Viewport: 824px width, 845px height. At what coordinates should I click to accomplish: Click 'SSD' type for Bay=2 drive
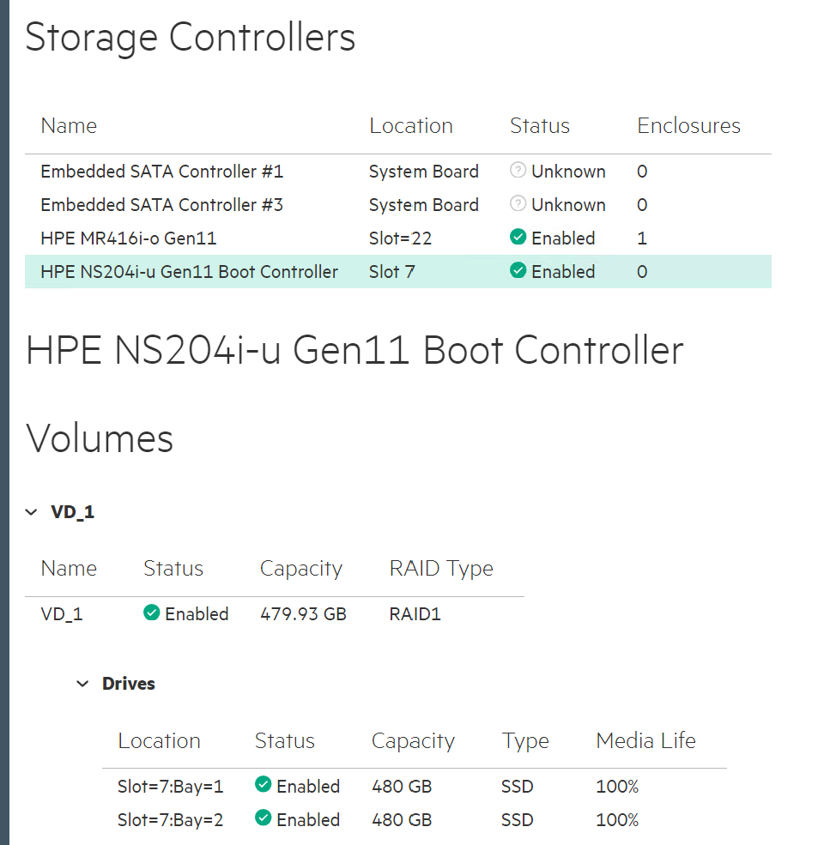click(x=518, y=820)
